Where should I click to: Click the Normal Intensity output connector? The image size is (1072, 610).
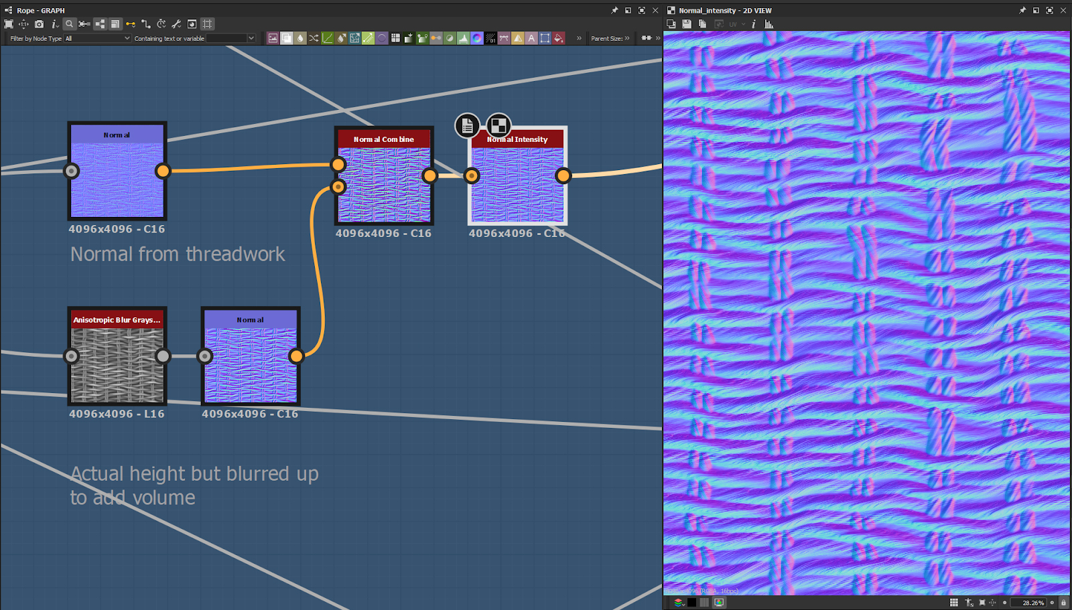563,175
